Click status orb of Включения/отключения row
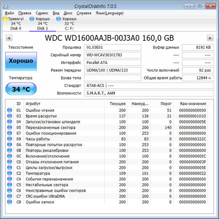Screen dimensions: 219x219 [9, 156]
